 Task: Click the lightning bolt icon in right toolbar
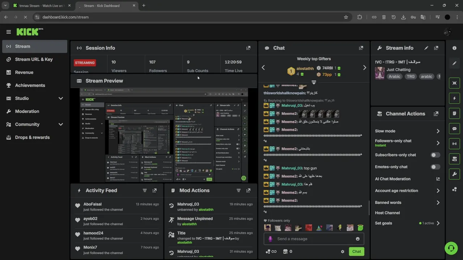(454, 98)
